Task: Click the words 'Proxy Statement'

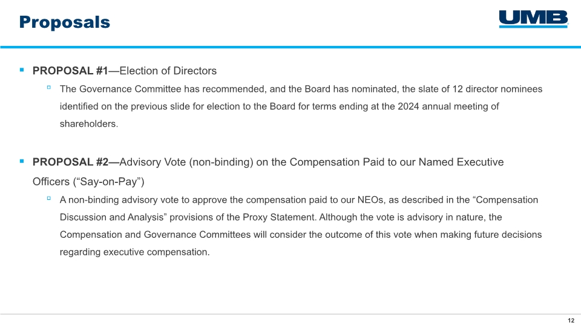Action: click(x=278, y=217)
